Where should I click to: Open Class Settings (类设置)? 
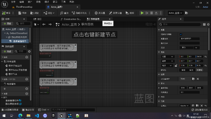tap(100, 13)
